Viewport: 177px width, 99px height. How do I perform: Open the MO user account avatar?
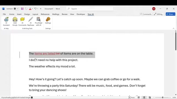(x=154, y=9)
